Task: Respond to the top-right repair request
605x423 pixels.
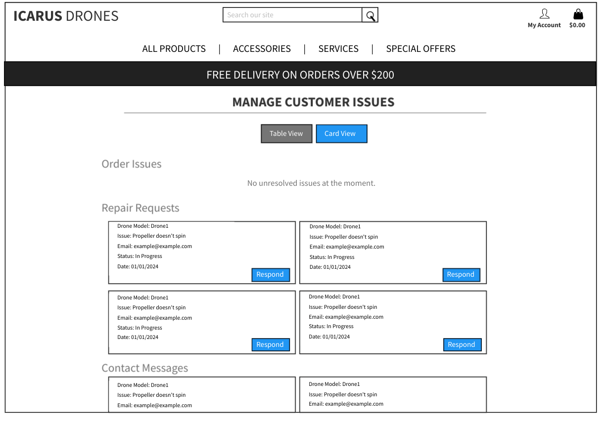Action: pyautogui.click(x=461, y=274)
